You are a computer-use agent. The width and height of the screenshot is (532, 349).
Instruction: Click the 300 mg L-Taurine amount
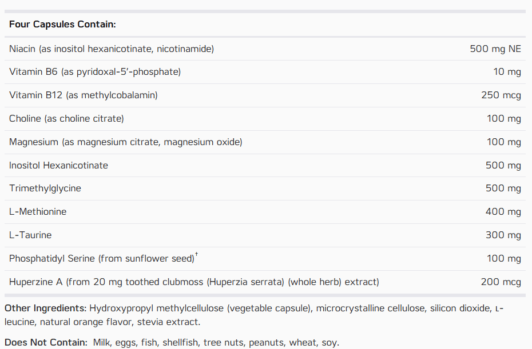503,235
